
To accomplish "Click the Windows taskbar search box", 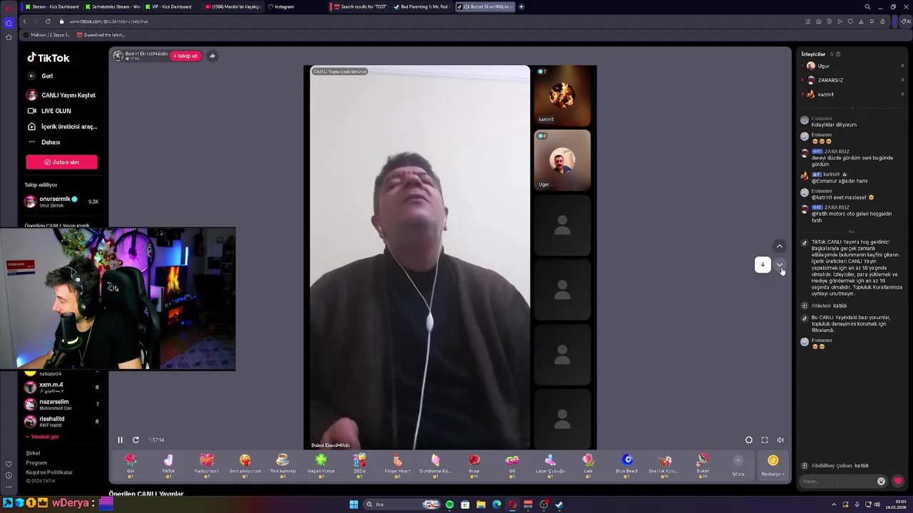I will (401, 504).
